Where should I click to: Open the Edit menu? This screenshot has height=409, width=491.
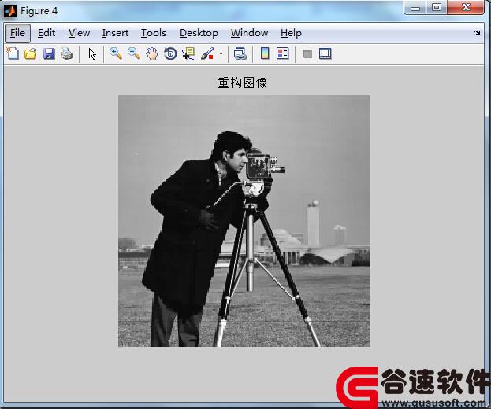(x=46, y=33)
